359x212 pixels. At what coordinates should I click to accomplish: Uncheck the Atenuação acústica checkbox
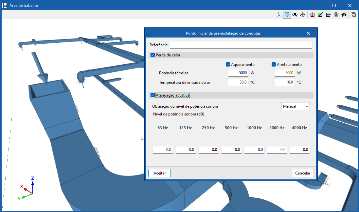coord(153,95)
